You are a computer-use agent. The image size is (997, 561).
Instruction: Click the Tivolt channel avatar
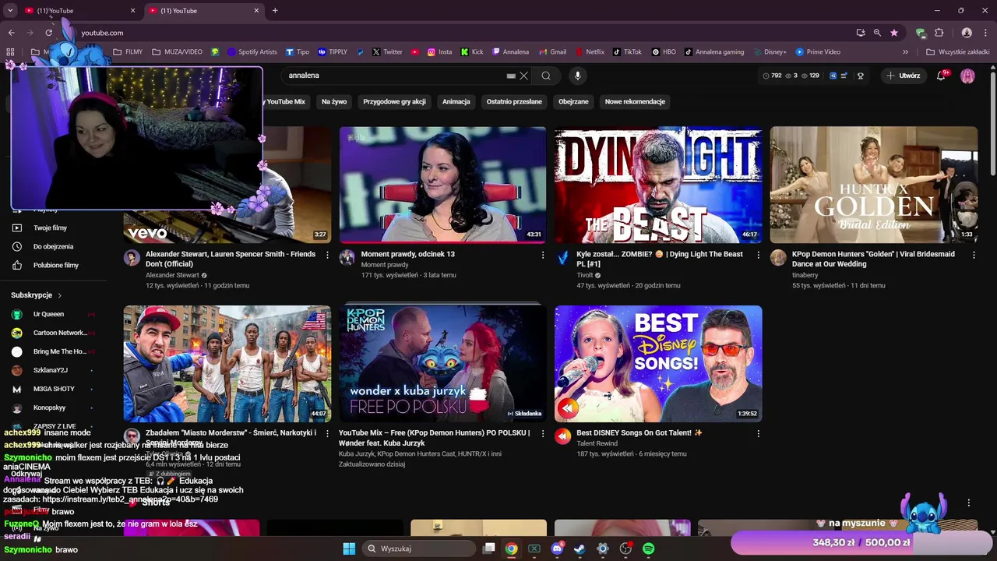click(x=562, y=258)
